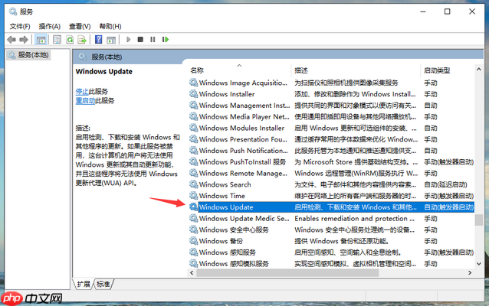Click the 服务 window title icon
489x306 pixels.
[13, 11]
